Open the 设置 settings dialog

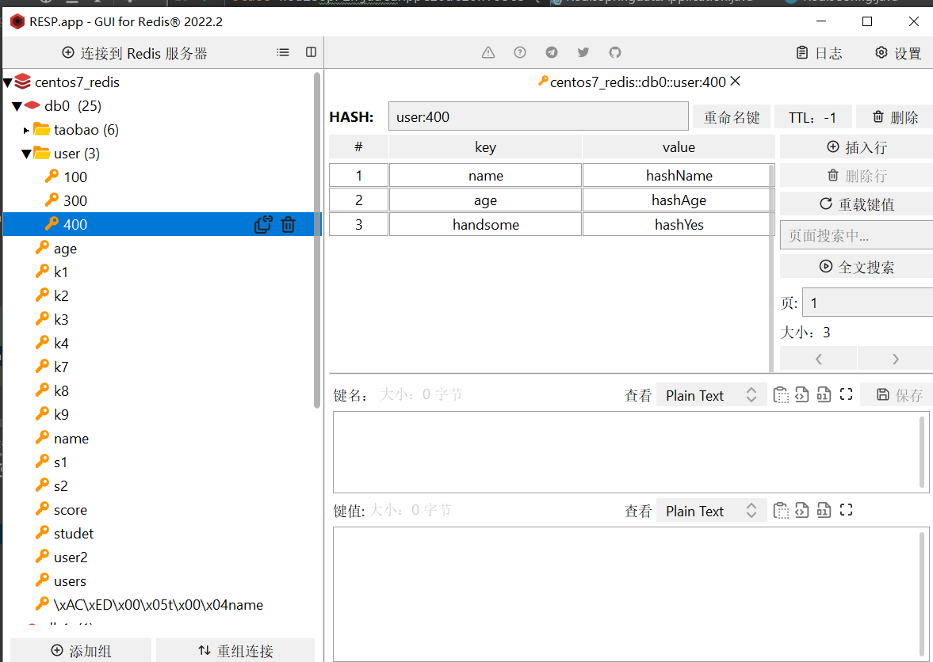pos(898,53)
